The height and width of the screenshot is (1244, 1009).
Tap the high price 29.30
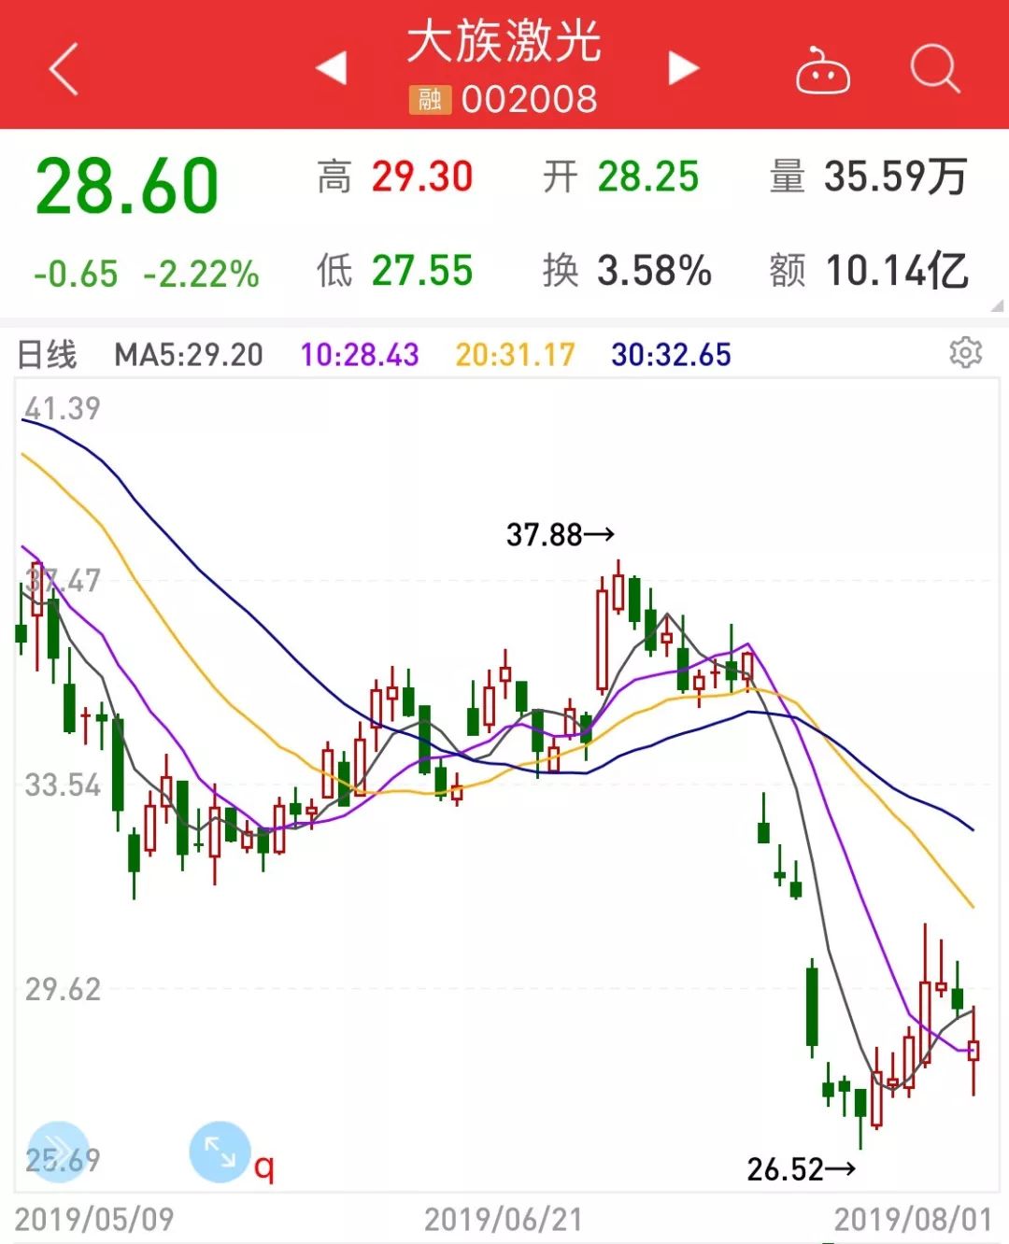[x=422, y=177]
